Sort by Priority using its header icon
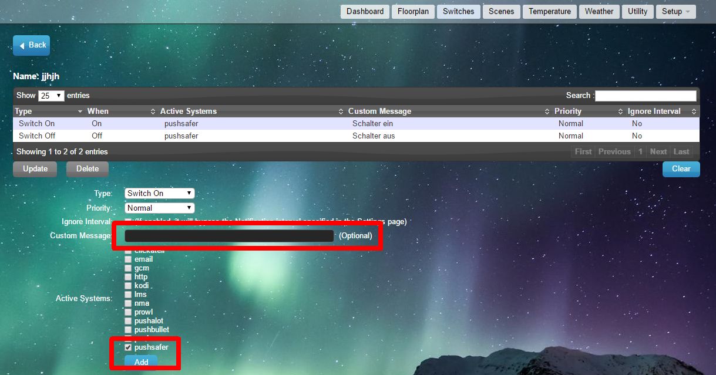The height and width of the screenshot is (375, 716). (x=620, y=112)
